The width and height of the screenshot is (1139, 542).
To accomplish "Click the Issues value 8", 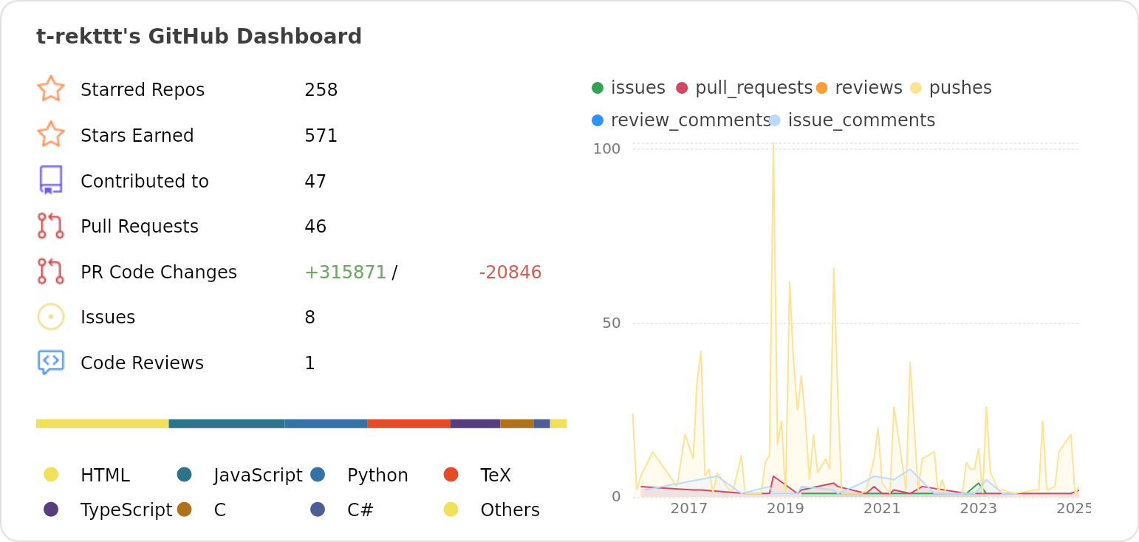I will coord(309,318).
